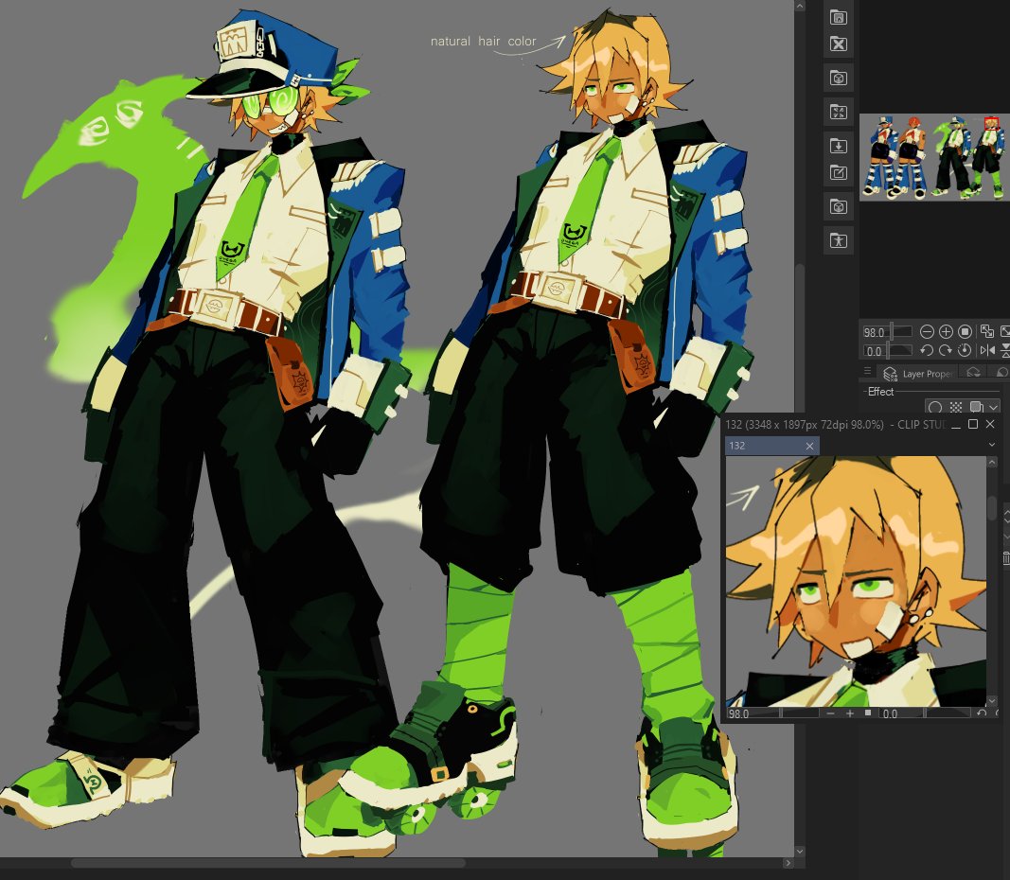Click the dotted tone effect icon

pos(956,407)
